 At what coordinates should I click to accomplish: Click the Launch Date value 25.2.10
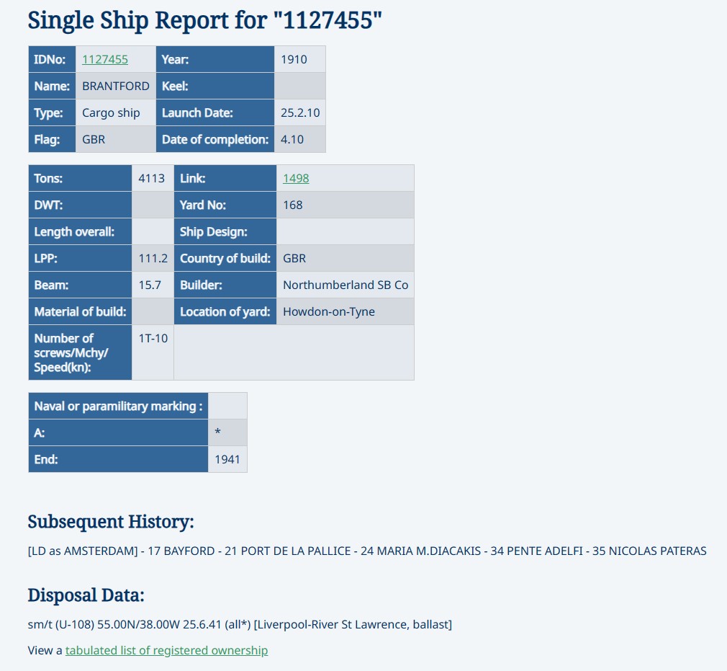coord(300,113)
